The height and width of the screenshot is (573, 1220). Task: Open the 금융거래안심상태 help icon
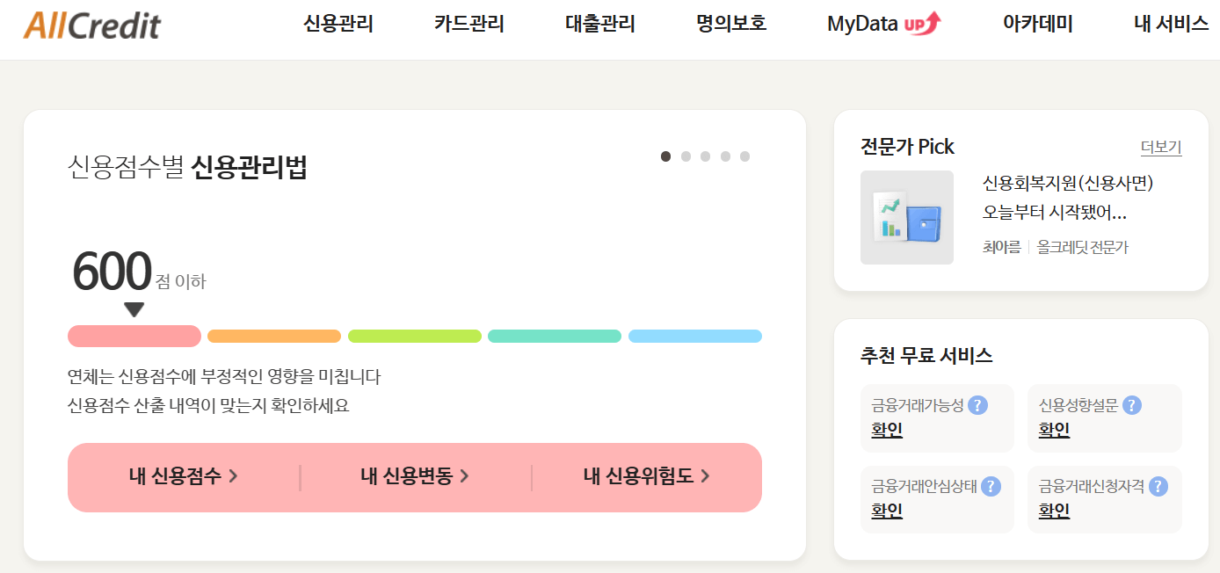click(992, 484)
